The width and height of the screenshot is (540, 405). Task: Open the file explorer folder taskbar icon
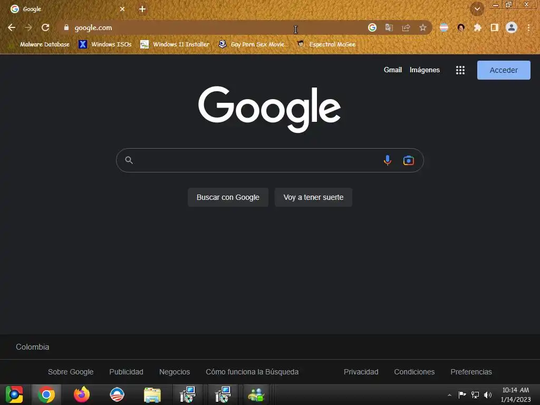point(152,394)
